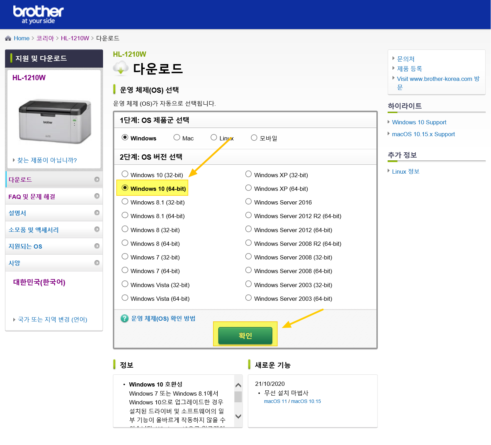Click the download cloud icon beside 다운로드 heading
This screenshot has width=491, height=445.
click(121, 68)
